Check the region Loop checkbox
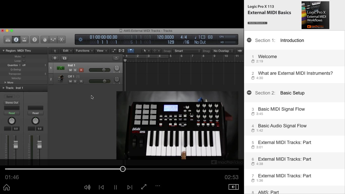The height and width of the screenshot is (194, 345). (x=24, y=61)
